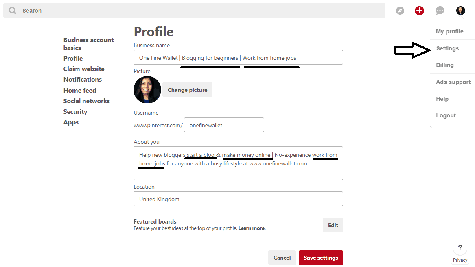Click the profile picture thumbnail
The height and width of the screenshot is (267, 475).
coord(147,90)
